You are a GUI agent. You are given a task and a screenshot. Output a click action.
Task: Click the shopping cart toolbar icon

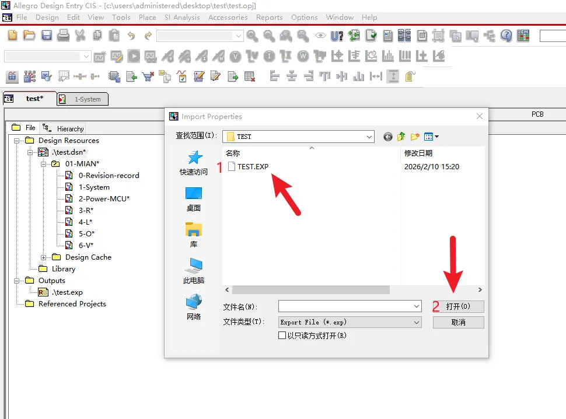(148, 76)
